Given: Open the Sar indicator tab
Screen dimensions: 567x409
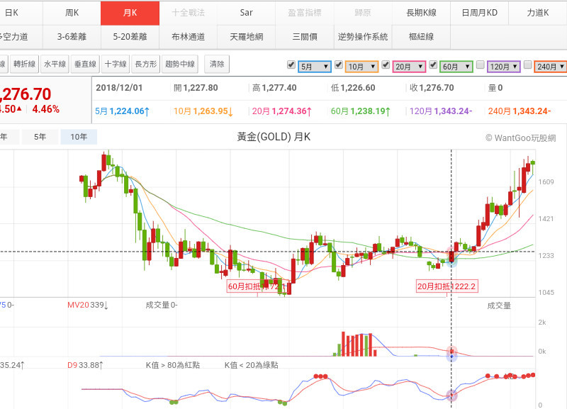Looking at the screenshot, I should [x=246, y=13].
